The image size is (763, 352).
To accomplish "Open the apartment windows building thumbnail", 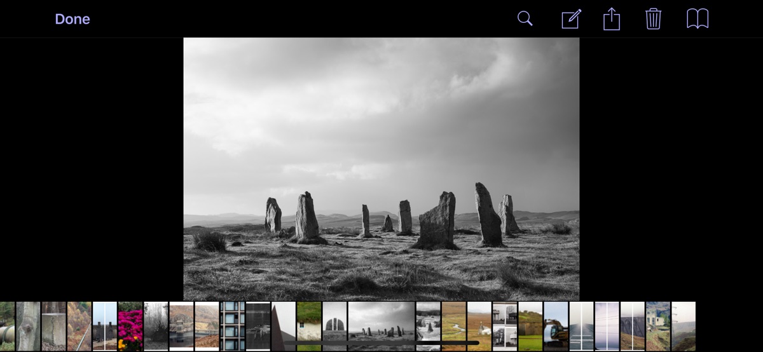I will pos(232,326).
